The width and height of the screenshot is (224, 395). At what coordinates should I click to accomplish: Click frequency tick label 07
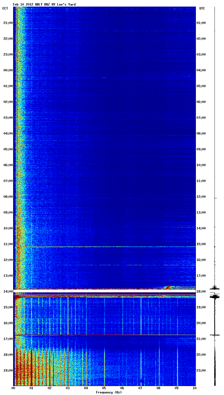pos(140,388)
